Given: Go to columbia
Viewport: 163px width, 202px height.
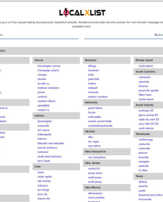Looking at the screenshot, I should (144, 82).
